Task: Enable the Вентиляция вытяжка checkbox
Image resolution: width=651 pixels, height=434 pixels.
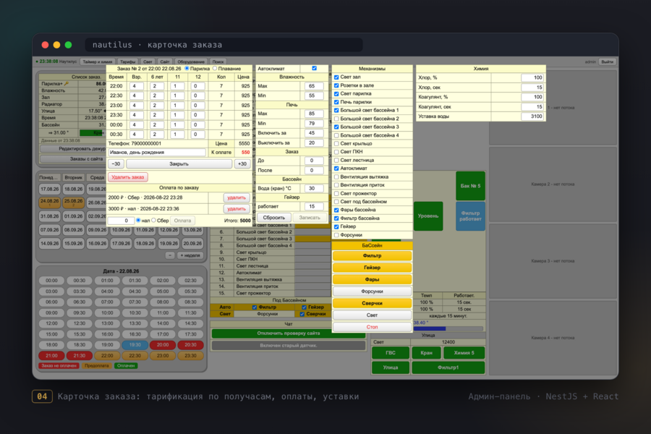Action: tap(336, 177)
